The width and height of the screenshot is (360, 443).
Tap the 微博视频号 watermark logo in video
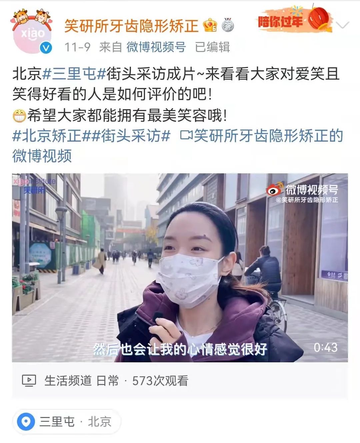pos(302,193)
